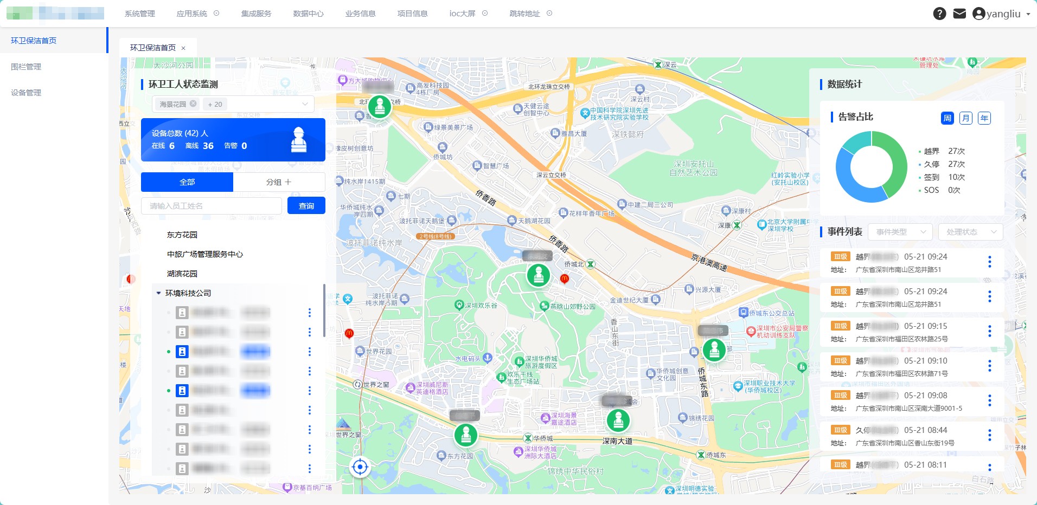Click the yangliu user avatar icon

click(978, 14)
